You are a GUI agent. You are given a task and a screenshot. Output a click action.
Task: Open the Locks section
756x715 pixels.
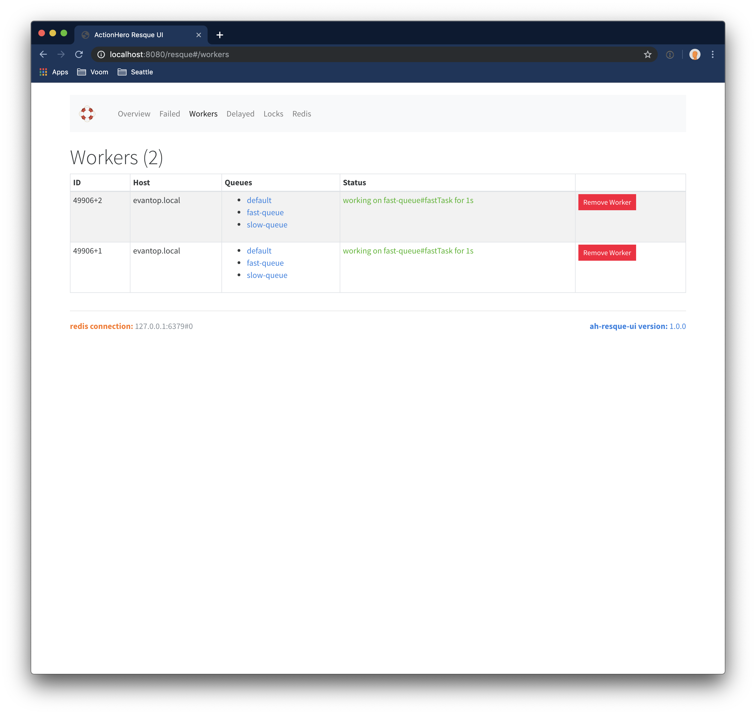coord(273,113)
